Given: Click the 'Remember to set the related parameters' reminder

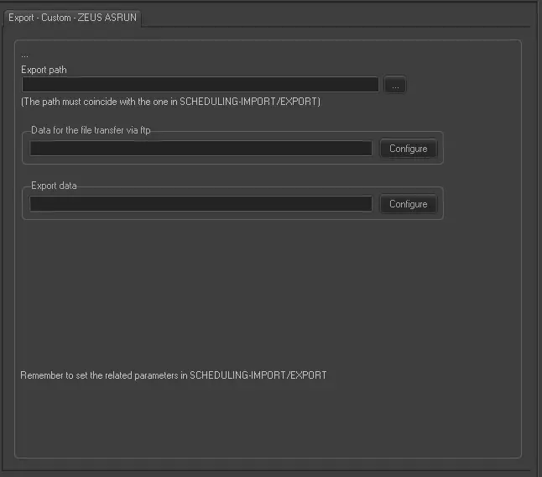Looking at the screenshot, I should [x=173, y=375].
